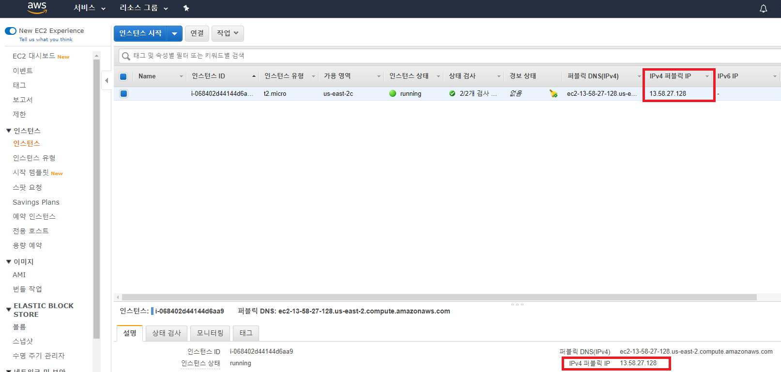Open the 가용 영역 column dropdown arrow
The image size is (781, 372).
[x=379, y=76]
